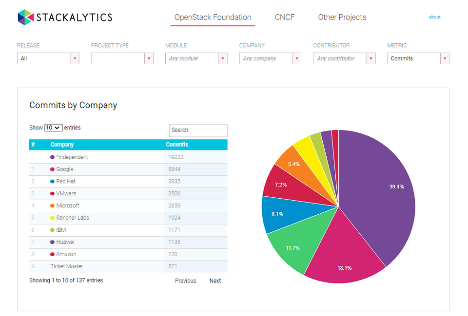Expand the Project Type dropdown arrow
The height and width of the screenshot is (316, 468).
149,58
